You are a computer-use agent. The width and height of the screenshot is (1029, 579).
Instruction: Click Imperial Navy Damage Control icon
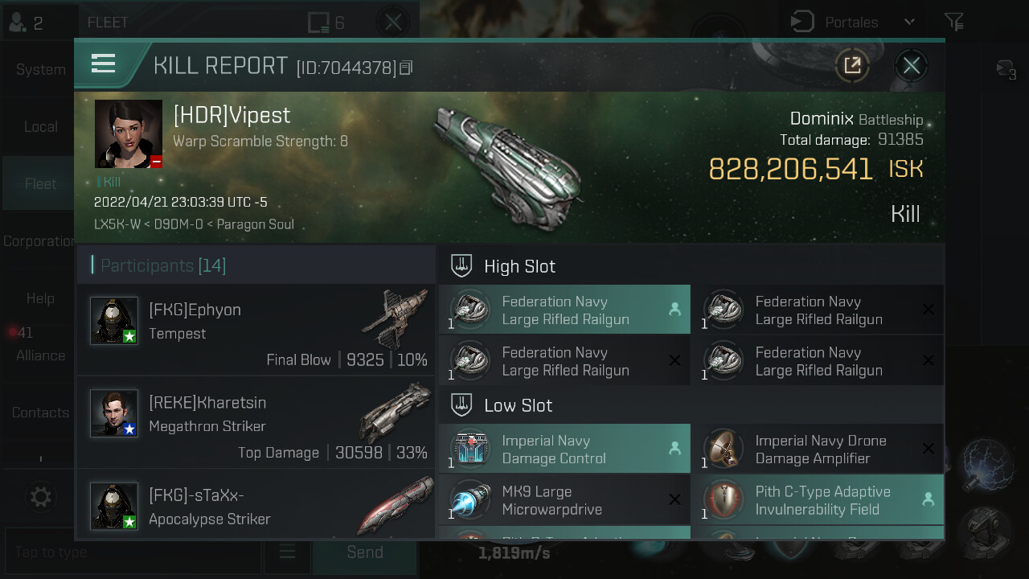point(470,449)
